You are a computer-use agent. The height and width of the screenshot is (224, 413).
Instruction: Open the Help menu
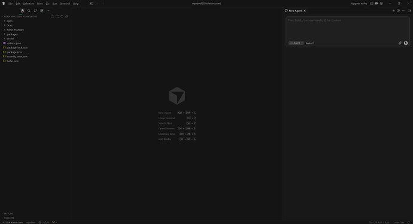pos(76,4)
